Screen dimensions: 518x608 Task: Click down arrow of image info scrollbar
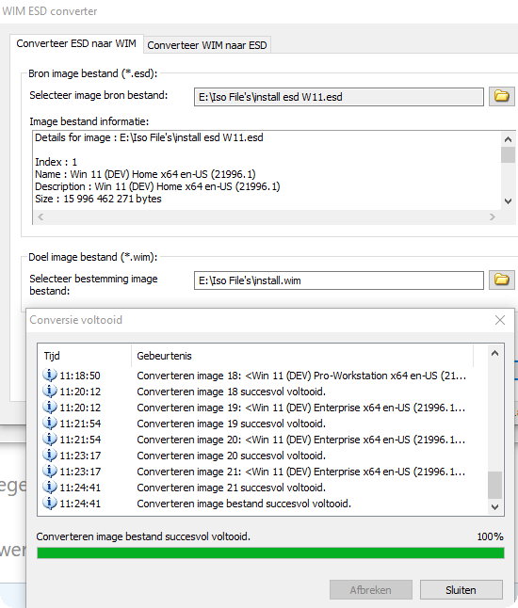coord(508,200)
